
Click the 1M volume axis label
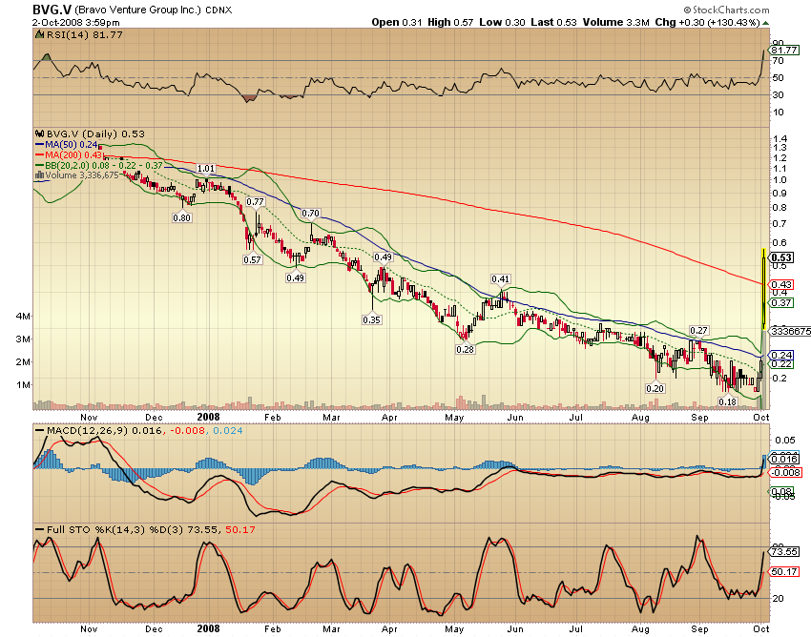pyautogui.click(x=23, y=384)
